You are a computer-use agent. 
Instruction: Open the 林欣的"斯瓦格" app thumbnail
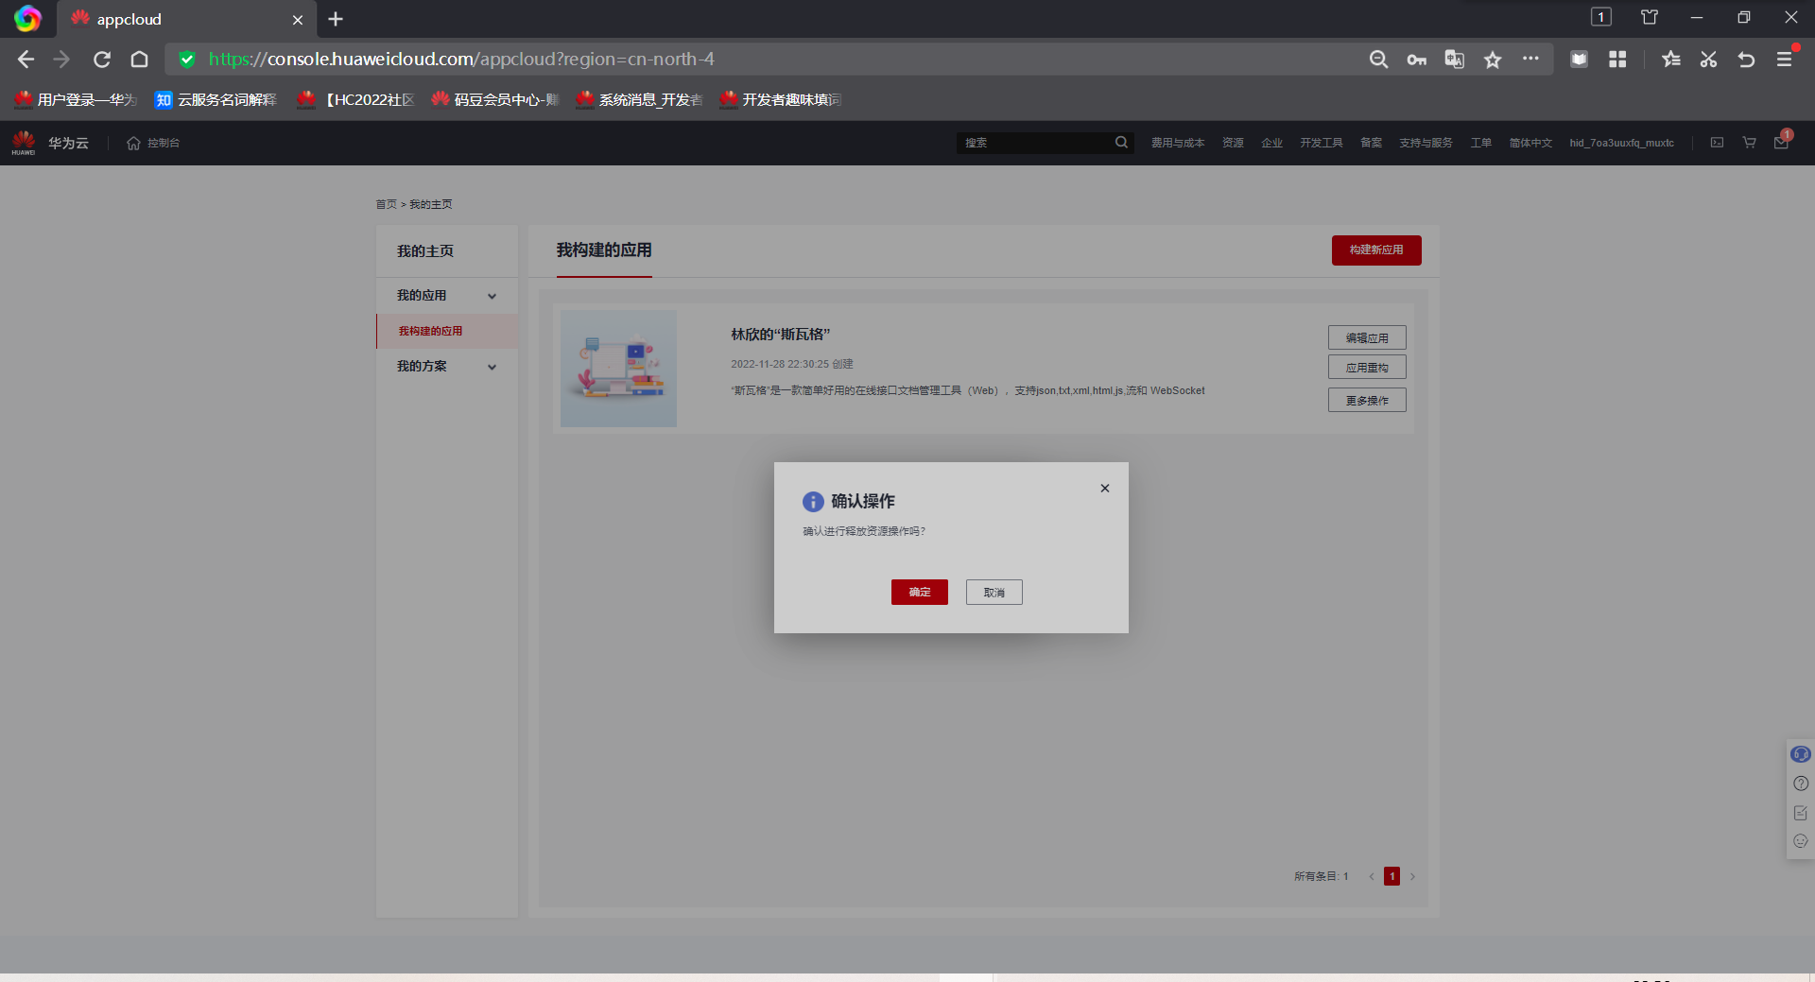tap(618, 369)
